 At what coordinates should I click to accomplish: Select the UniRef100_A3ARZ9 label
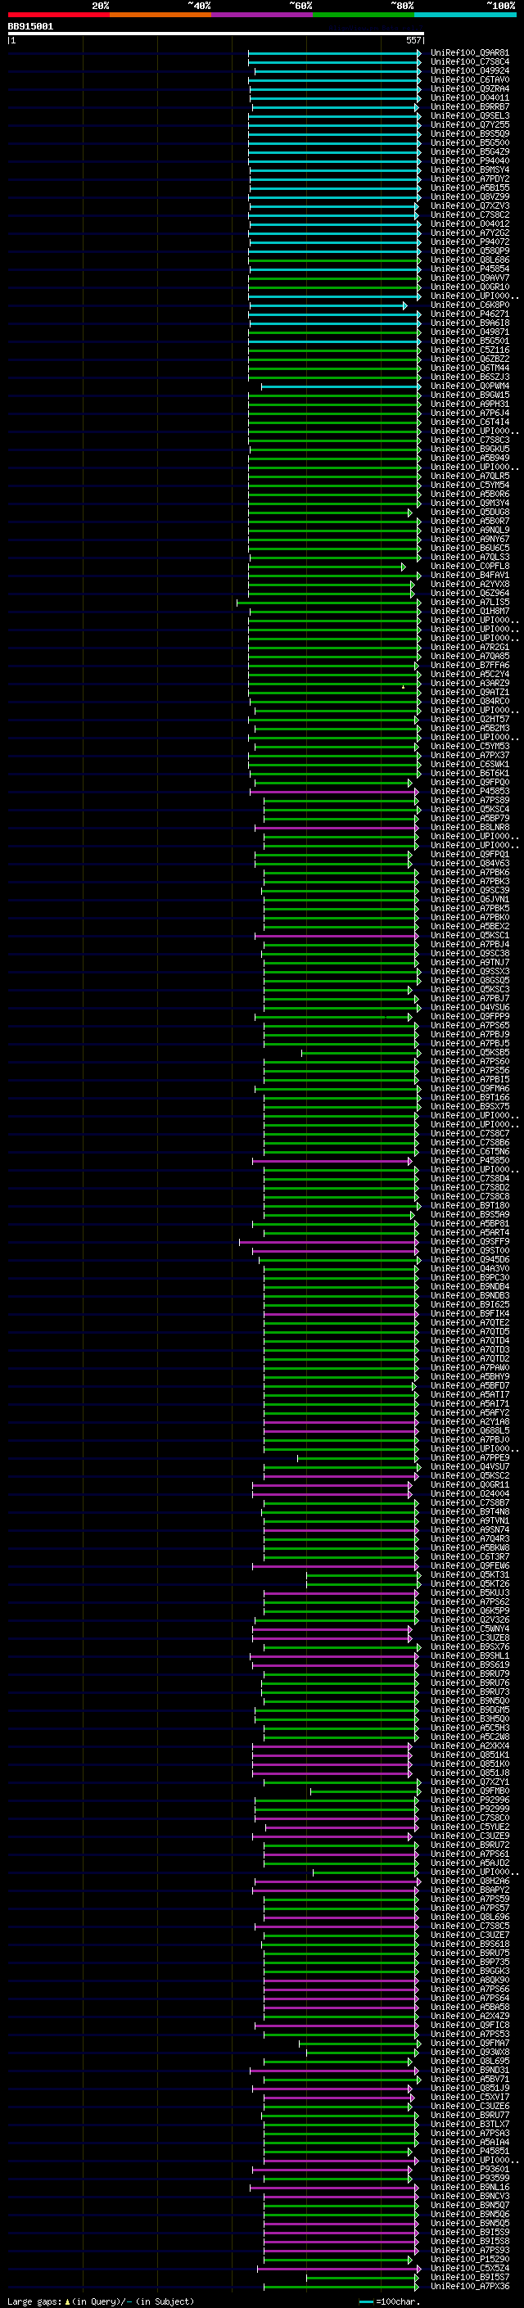(x=470, y=684)
